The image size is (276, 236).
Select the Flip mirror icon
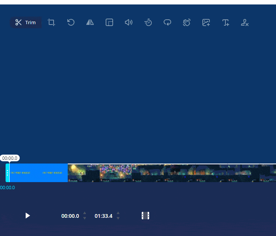pos(90,23)
